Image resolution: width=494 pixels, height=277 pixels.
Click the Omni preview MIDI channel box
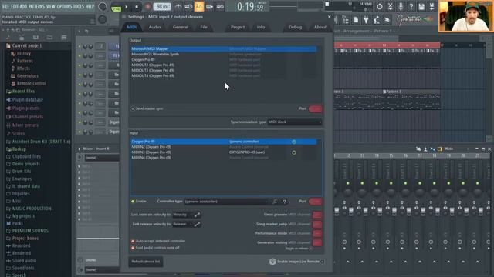[317, 215]
